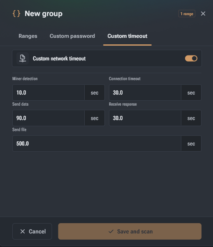
Task: Click the Save and scan button
Action: (130, 231)
